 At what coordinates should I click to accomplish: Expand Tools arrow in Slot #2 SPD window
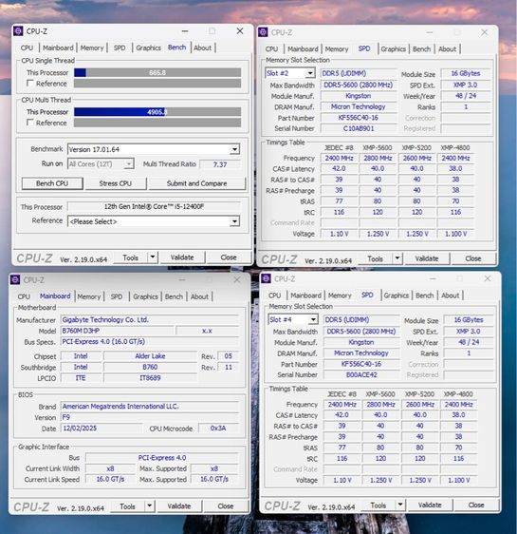pos(397,258)
